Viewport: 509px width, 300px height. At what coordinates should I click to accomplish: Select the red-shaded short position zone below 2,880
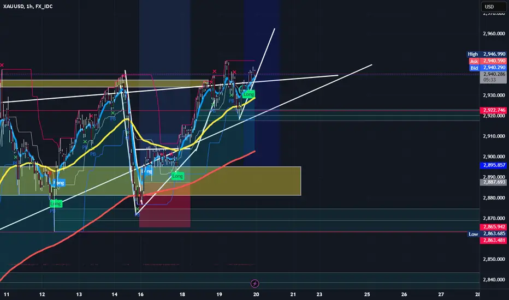tap(164, 211)
